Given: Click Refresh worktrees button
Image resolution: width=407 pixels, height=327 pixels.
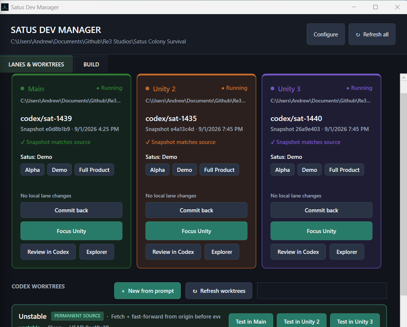Looking at the screenshot, I should click(219, 291).
